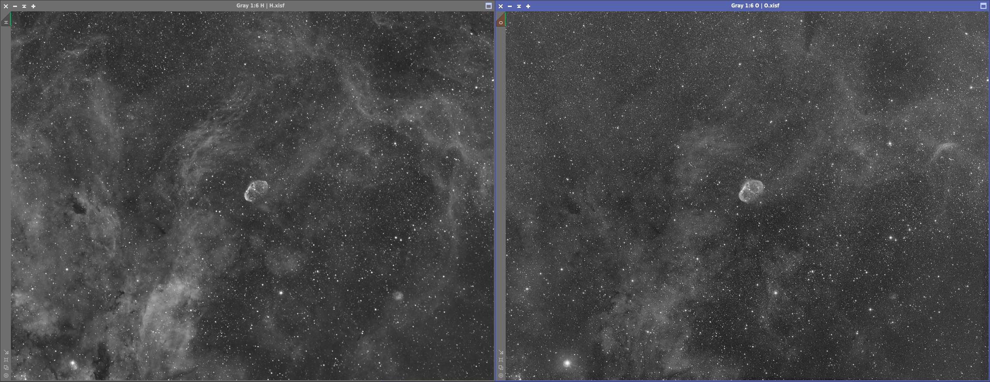Shade the H.xisf image window
This screenshot has width=990, height=382.
(x=24, y=6)
